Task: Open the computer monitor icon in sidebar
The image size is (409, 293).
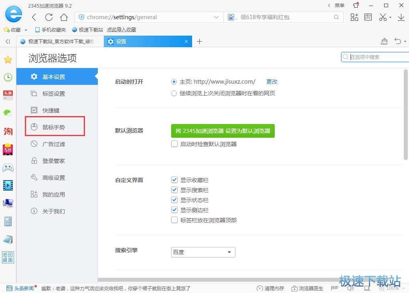Action: coord(8,203)
